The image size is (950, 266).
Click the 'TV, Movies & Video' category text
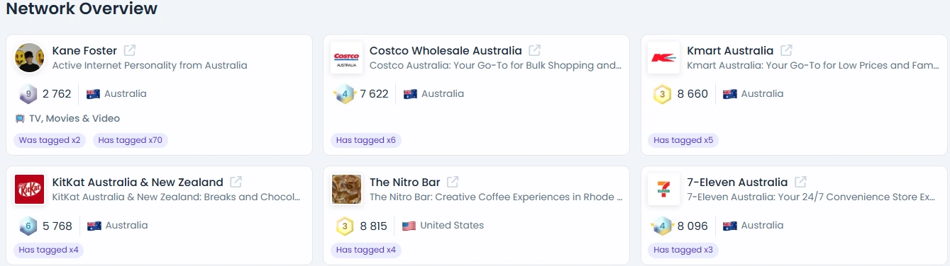pyautogui.click(x=74, y=119)
